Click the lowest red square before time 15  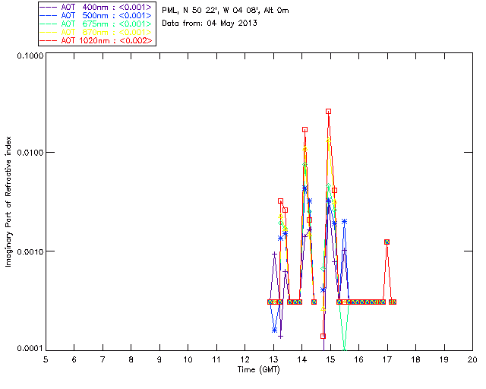[x=323, y=336]
